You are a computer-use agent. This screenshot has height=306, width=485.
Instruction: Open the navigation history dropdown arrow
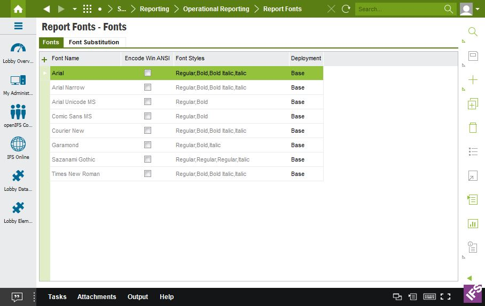pyautogui.click(x=75, y=9)
